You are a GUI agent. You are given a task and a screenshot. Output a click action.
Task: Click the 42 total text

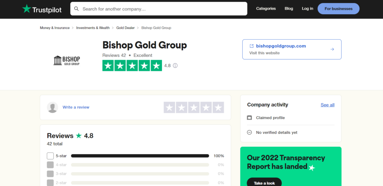pyautogui.click(x=55, y=144)
